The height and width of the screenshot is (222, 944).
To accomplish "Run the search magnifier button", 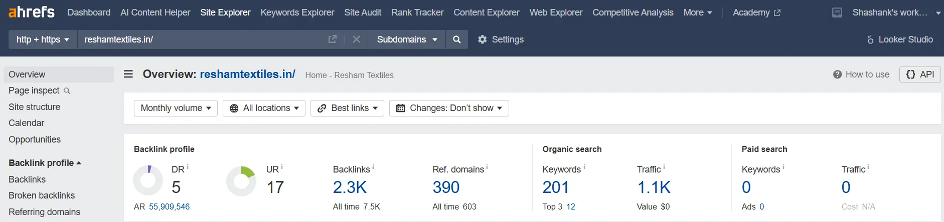I will coord(457,39).
